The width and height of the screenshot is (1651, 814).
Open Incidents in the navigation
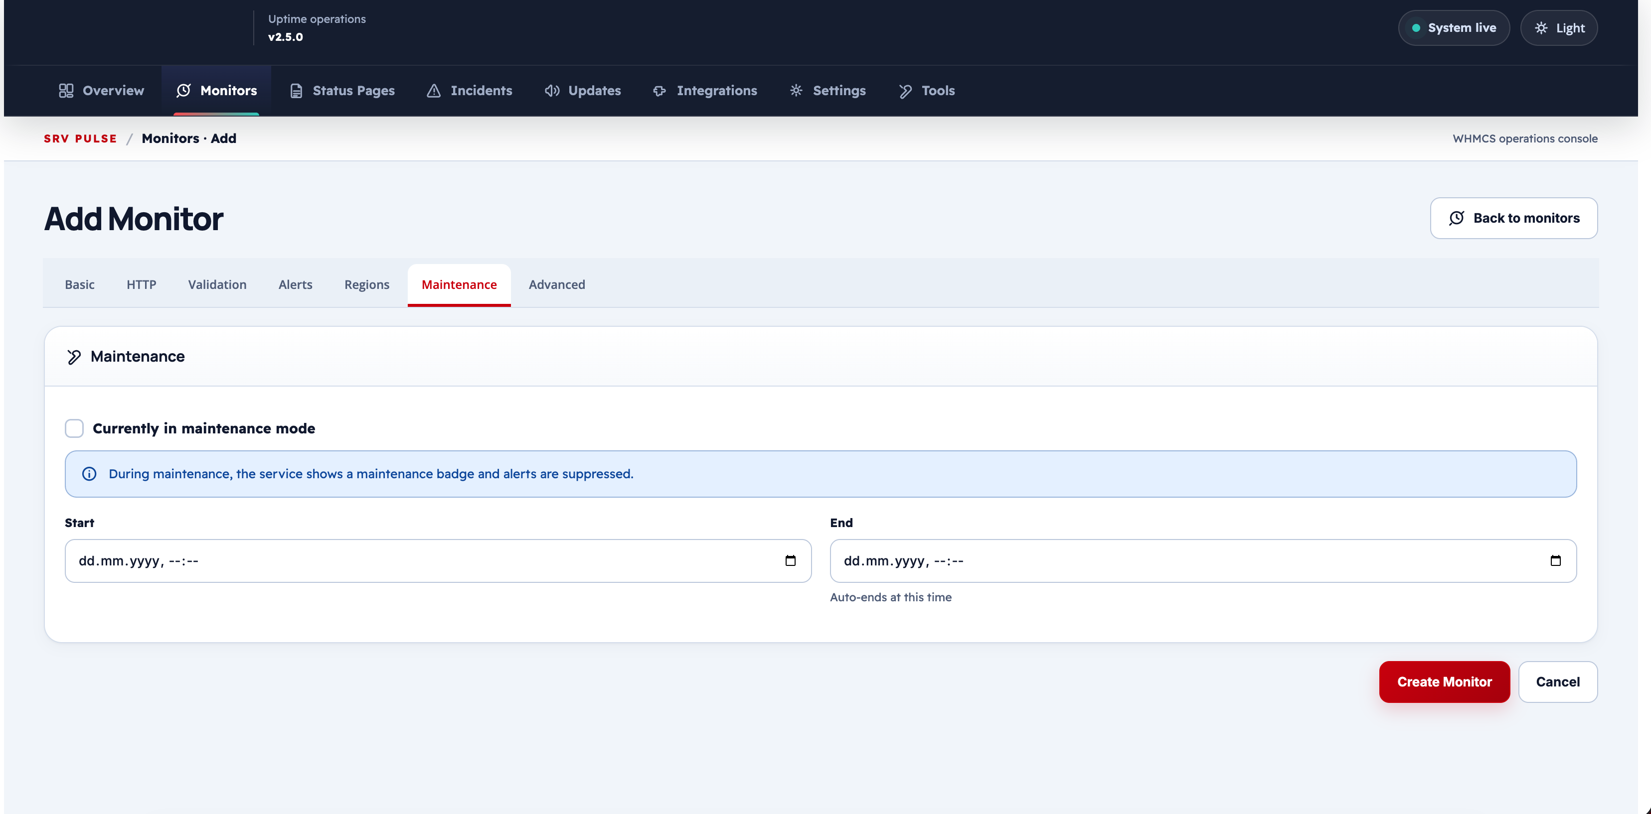[470, 91]
